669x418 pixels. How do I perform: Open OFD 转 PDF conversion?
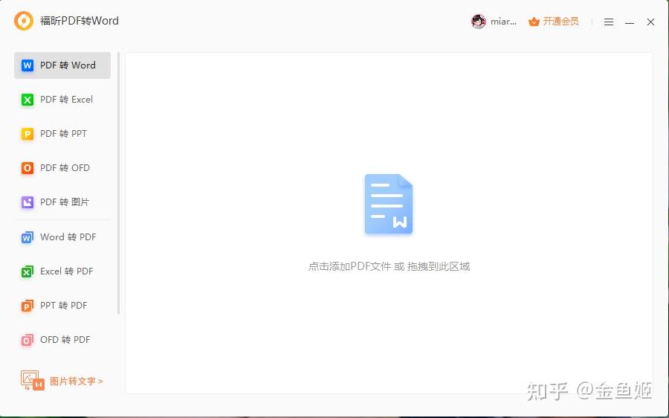[x=62, y=339]
